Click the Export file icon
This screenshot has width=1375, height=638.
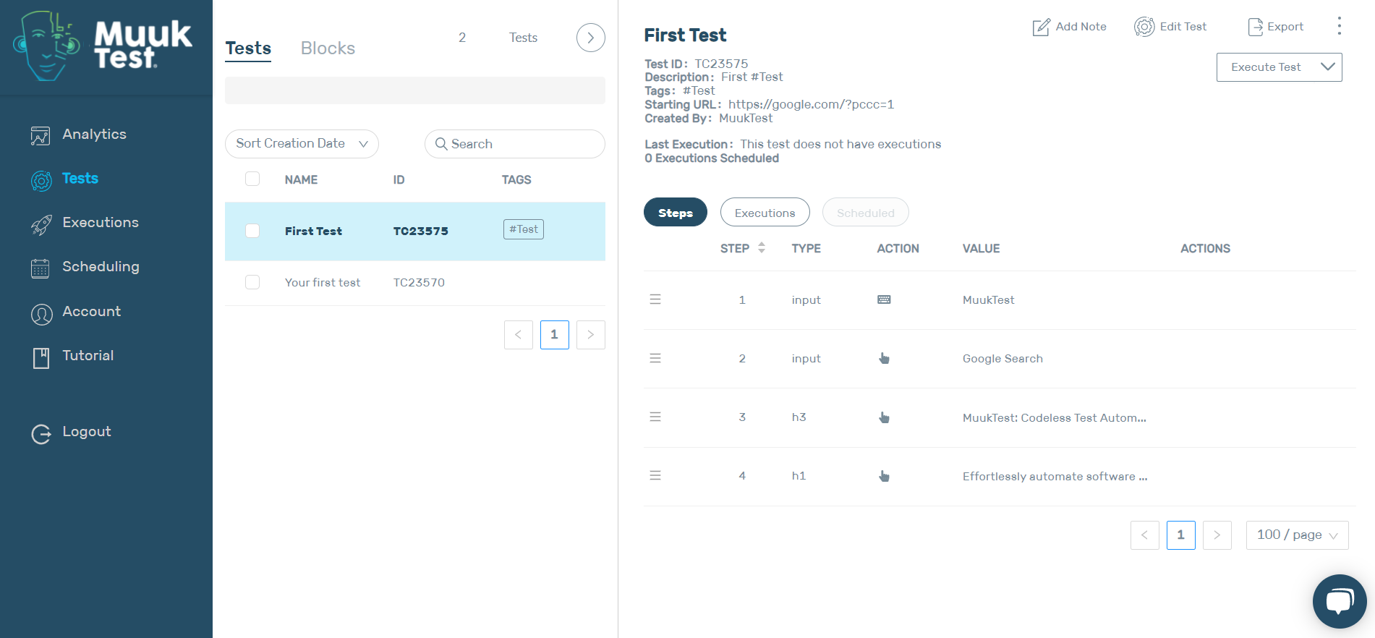pyautogui.click(x=1255, y=27)
